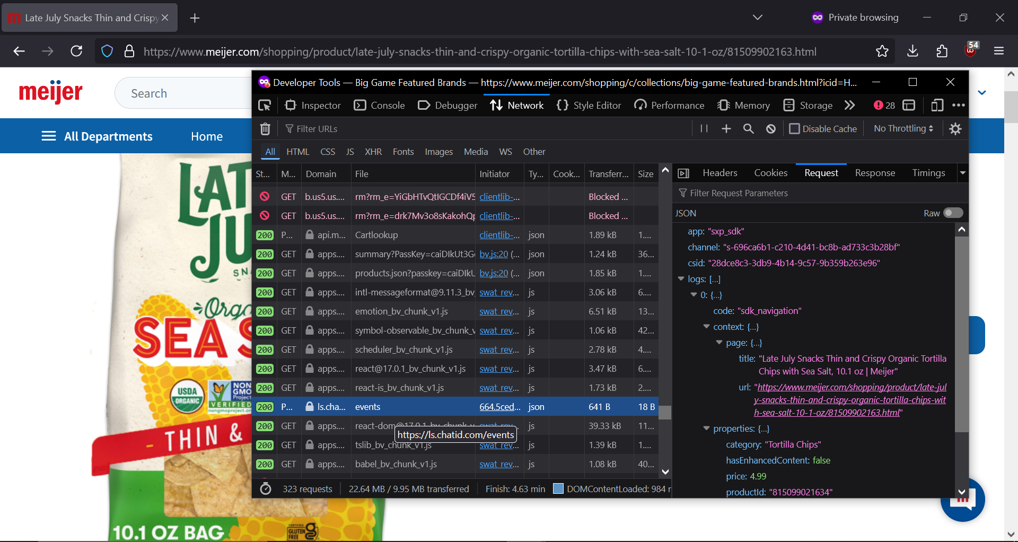Switch to the Headers tab
1018x542 pixels.
pos(719,173)
